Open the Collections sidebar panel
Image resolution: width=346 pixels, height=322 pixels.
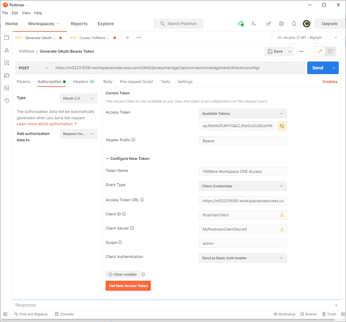pyautogui.click(x=7, y=38)
